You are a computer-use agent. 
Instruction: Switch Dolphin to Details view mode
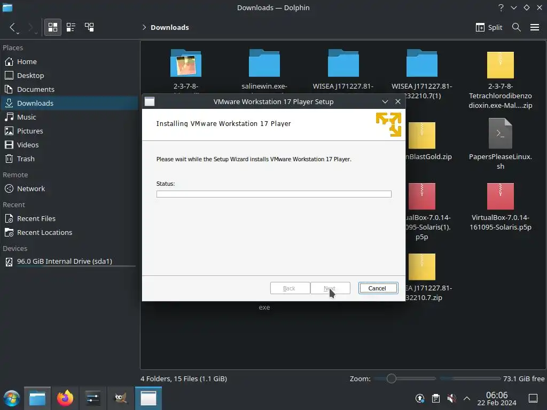pyautogui.click(x=89, y=27)
